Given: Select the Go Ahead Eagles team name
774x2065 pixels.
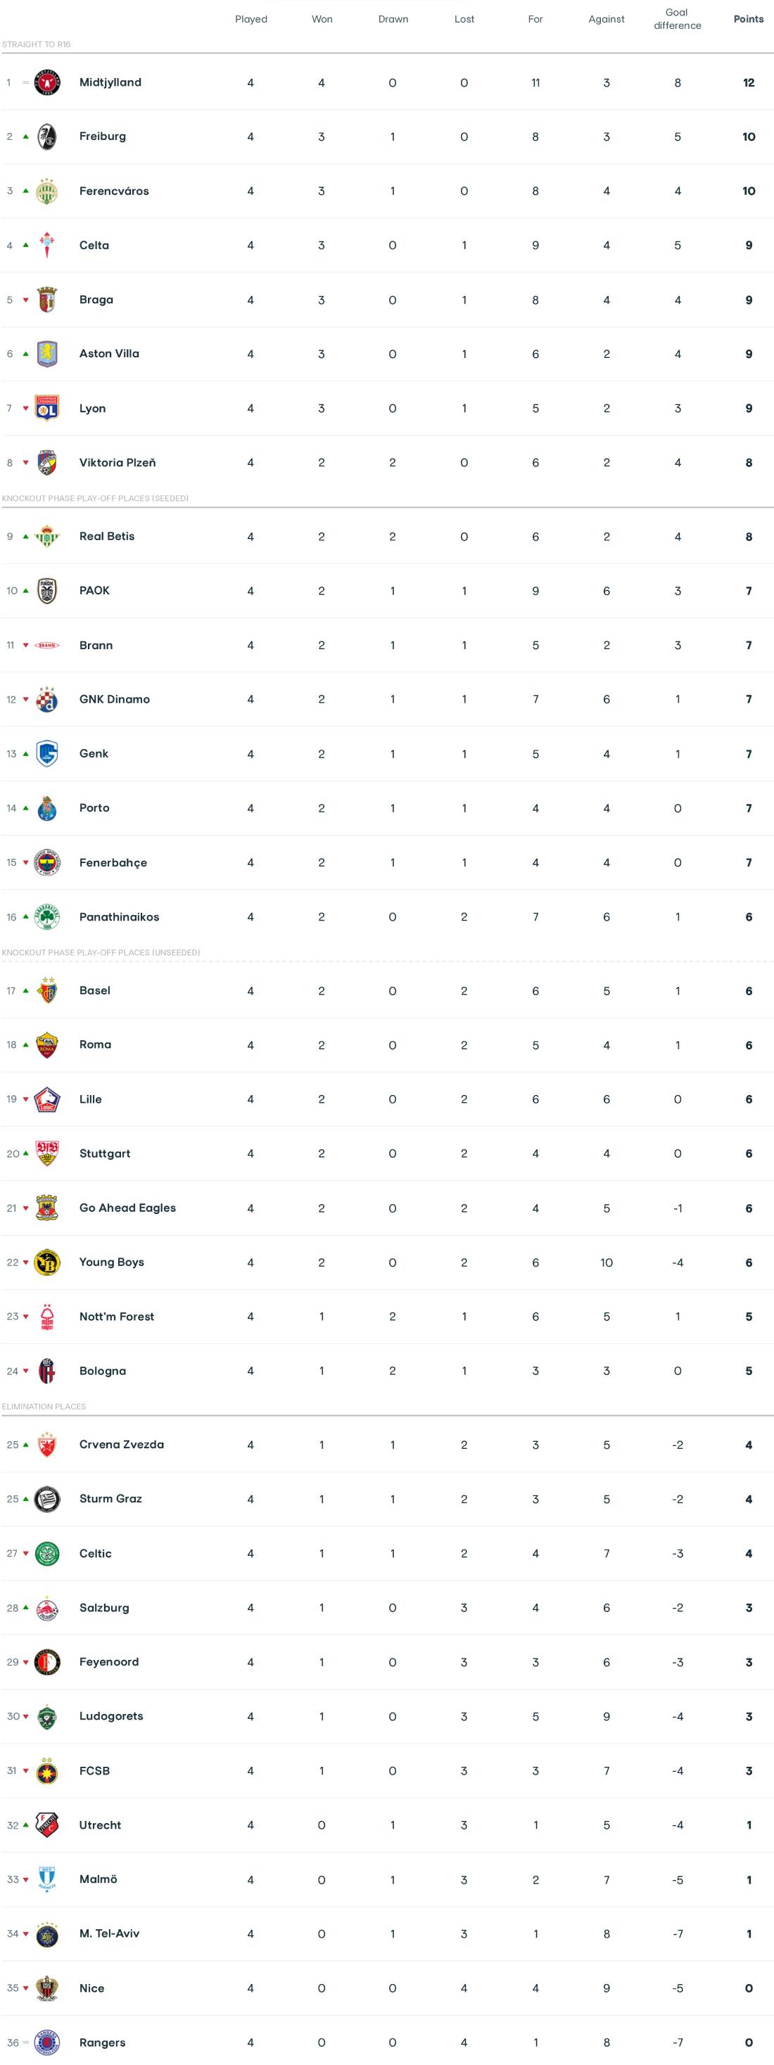Looking at the screenshot, I should click(x=127, y=1208).
